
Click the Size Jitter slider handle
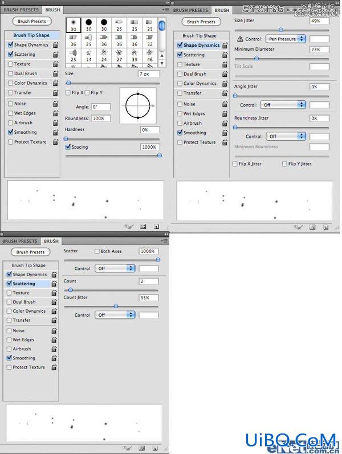coord(281,30)
